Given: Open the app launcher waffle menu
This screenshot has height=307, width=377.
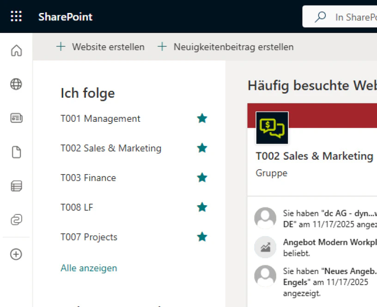Looking at the screenshot, I should tap(16, 16).
